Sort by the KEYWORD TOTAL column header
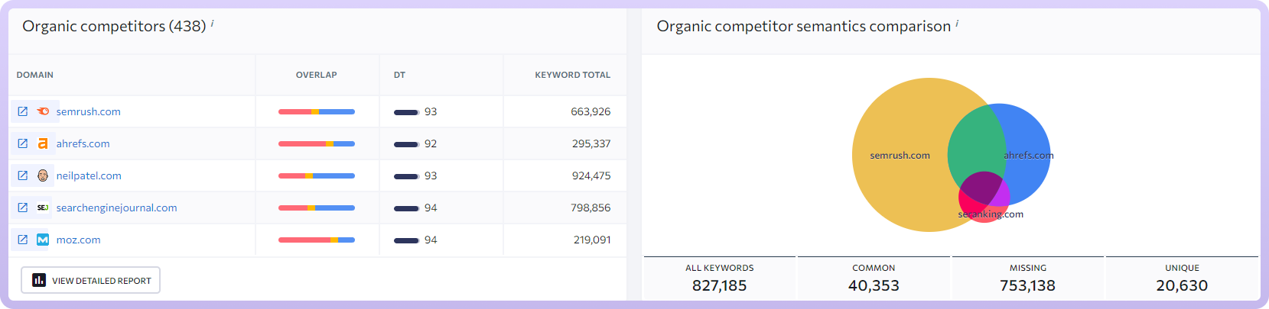Screen dimensions: 1269x309 572,75
